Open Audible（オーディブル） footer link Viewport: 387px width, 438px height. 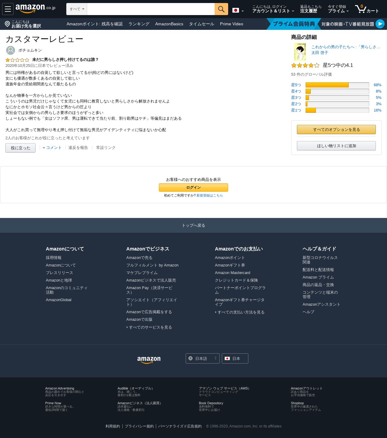pyautogui.click(x=136, y=389)
